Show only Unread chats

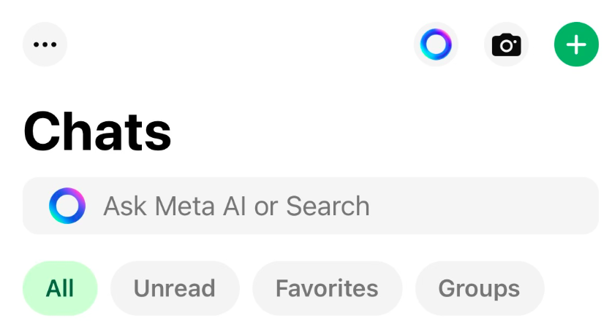click(x=175, y=288)
